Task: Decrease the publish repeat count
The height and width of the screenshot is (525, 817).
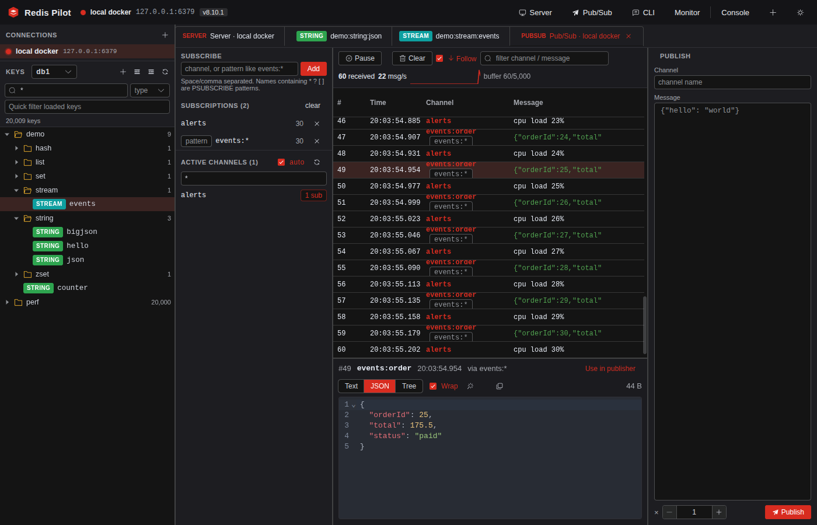Action: pos(669,512)
